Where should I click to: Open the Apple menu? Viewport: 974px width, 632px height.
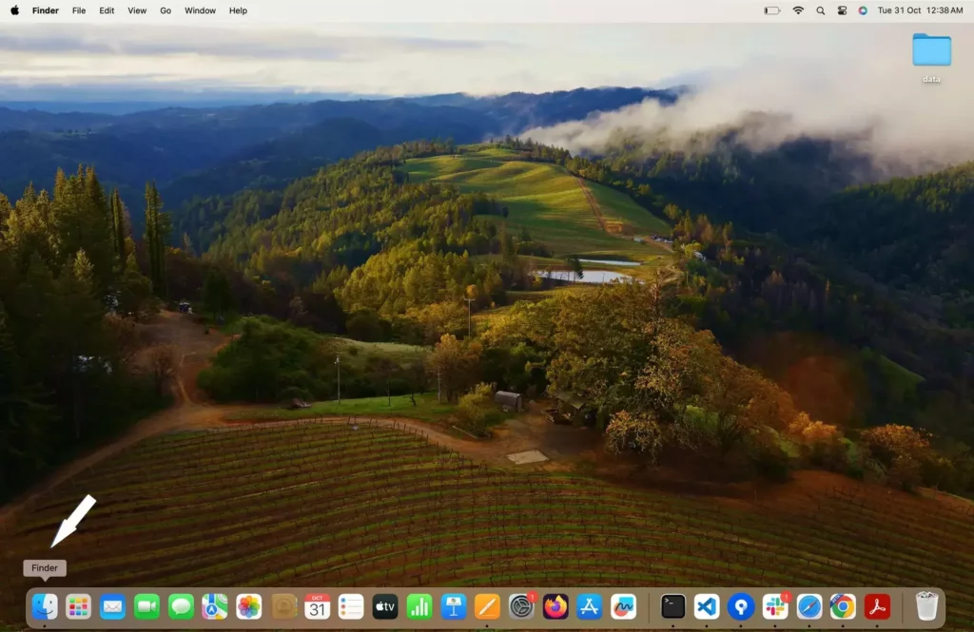tap(14, 10)
